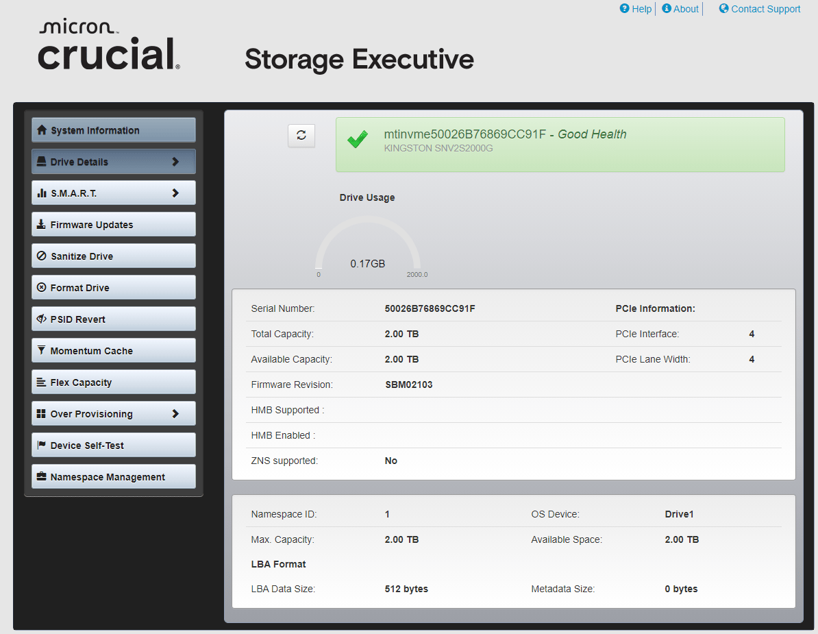Viewport: 818px width, 634px height.
Task: Click the KINGSTON SNV2S2000G model text
Action: [x=438, y=148]
